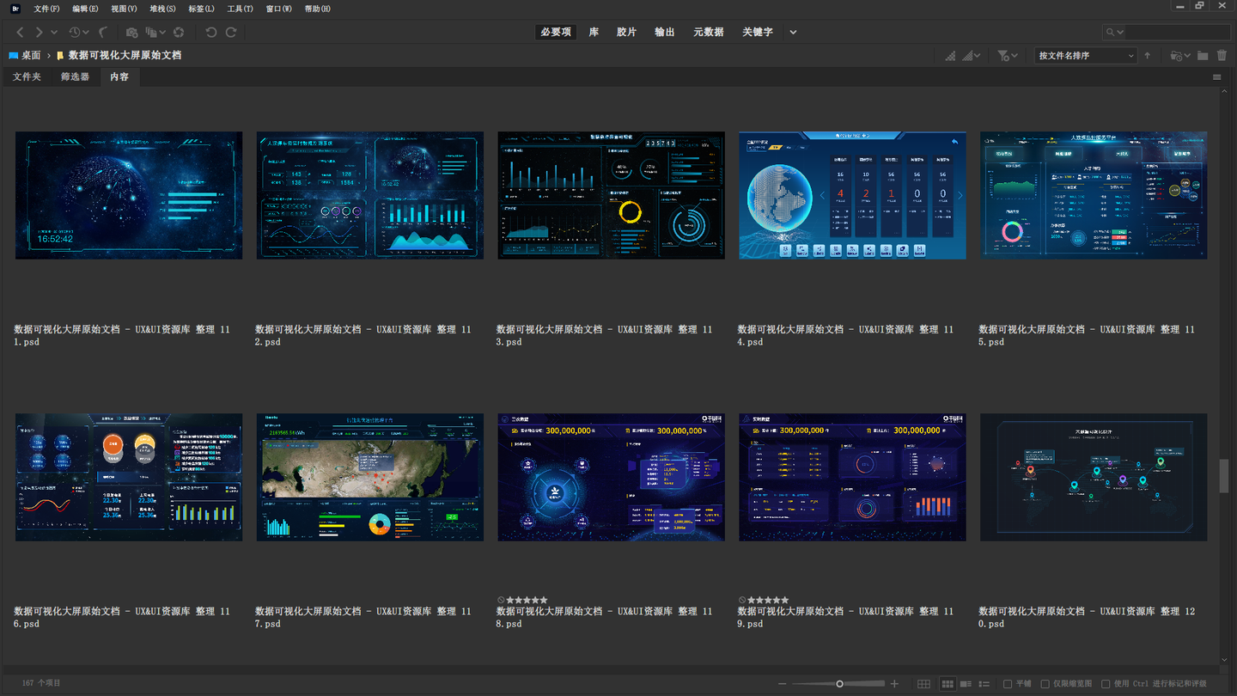Switch to the 库 workspace
This screenshot has height=696, width=1237.
point(594,33)
